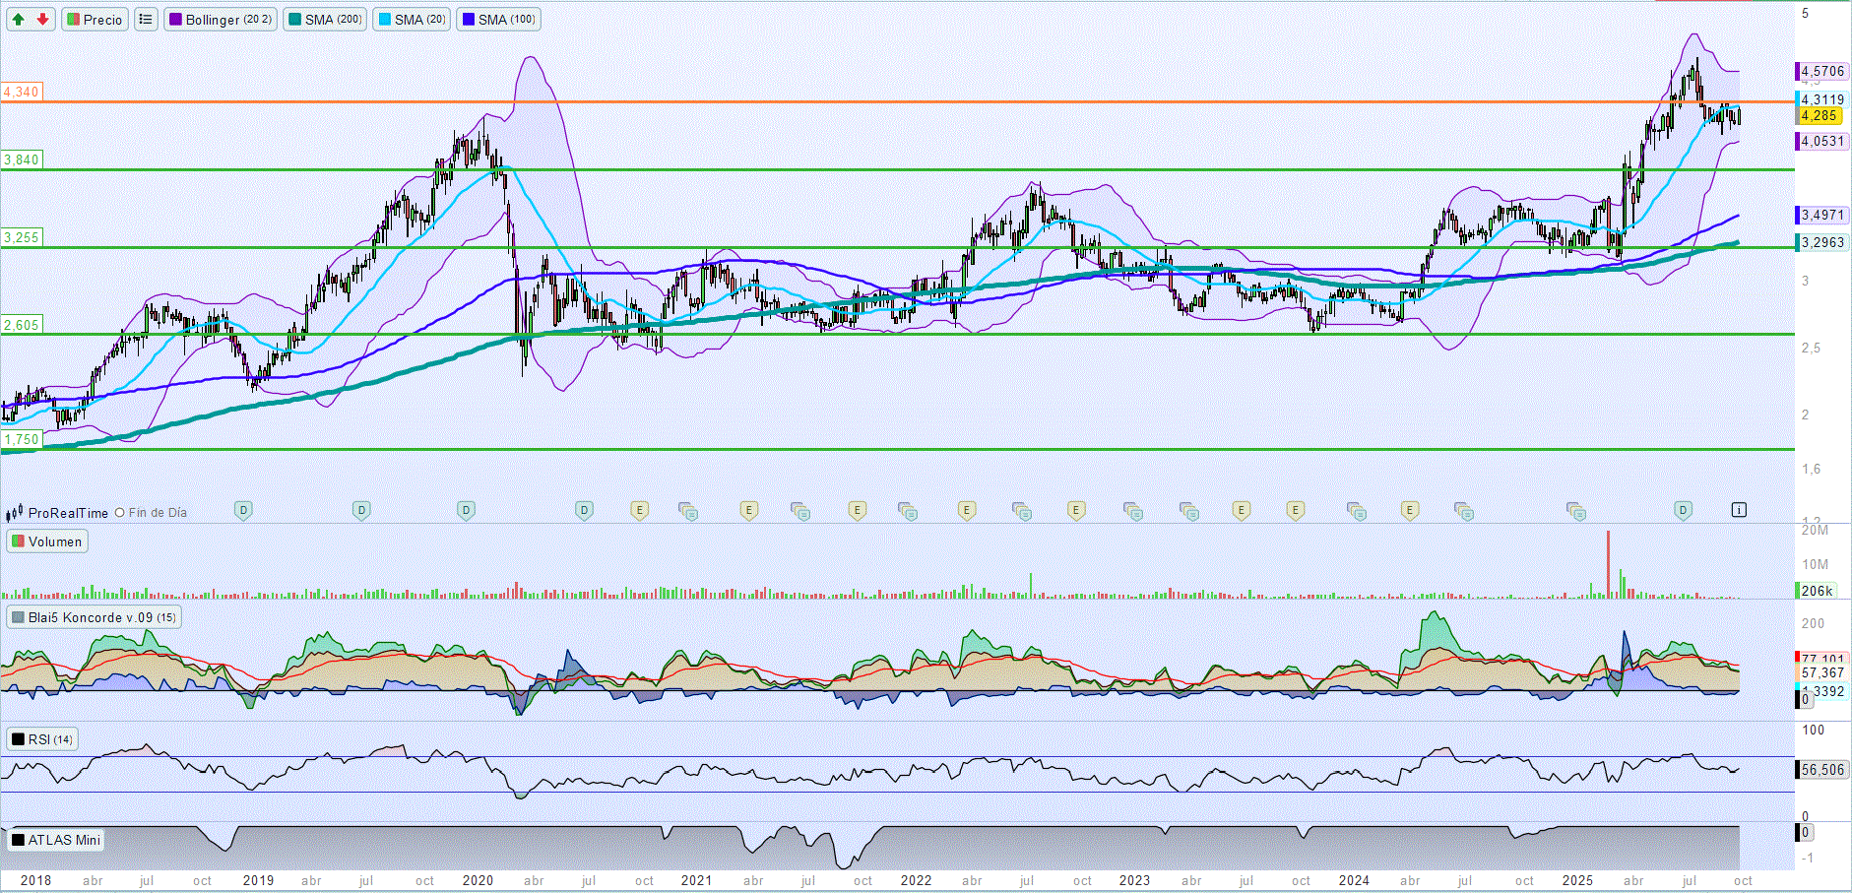Click the ATLAS Mini indicator label
Screen dimensions: 1852x893
[x=56, y=840]
